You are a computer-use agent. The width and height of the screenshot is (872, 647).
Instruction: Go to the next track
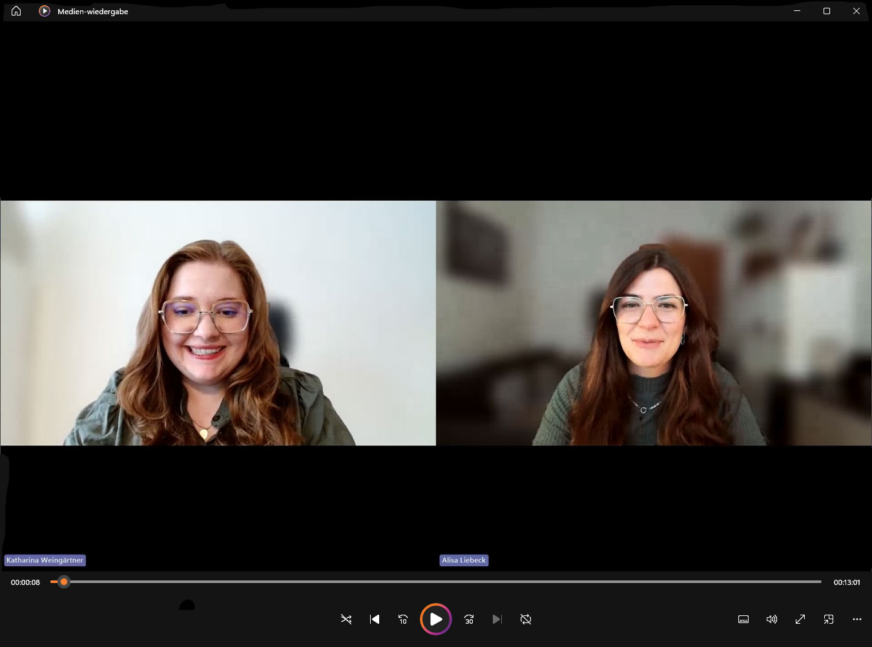497,619
